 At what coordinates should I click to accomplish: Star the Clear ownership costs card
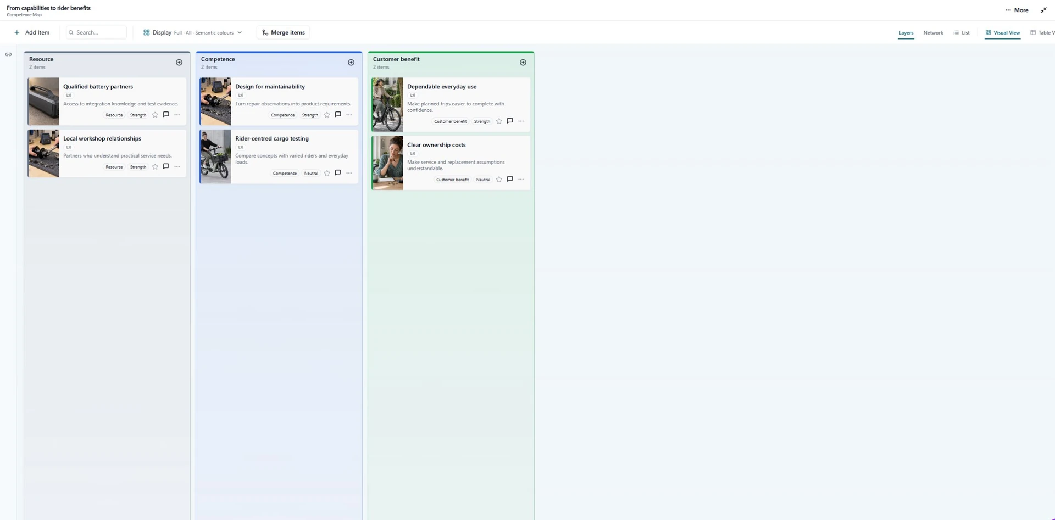(499, 180)
